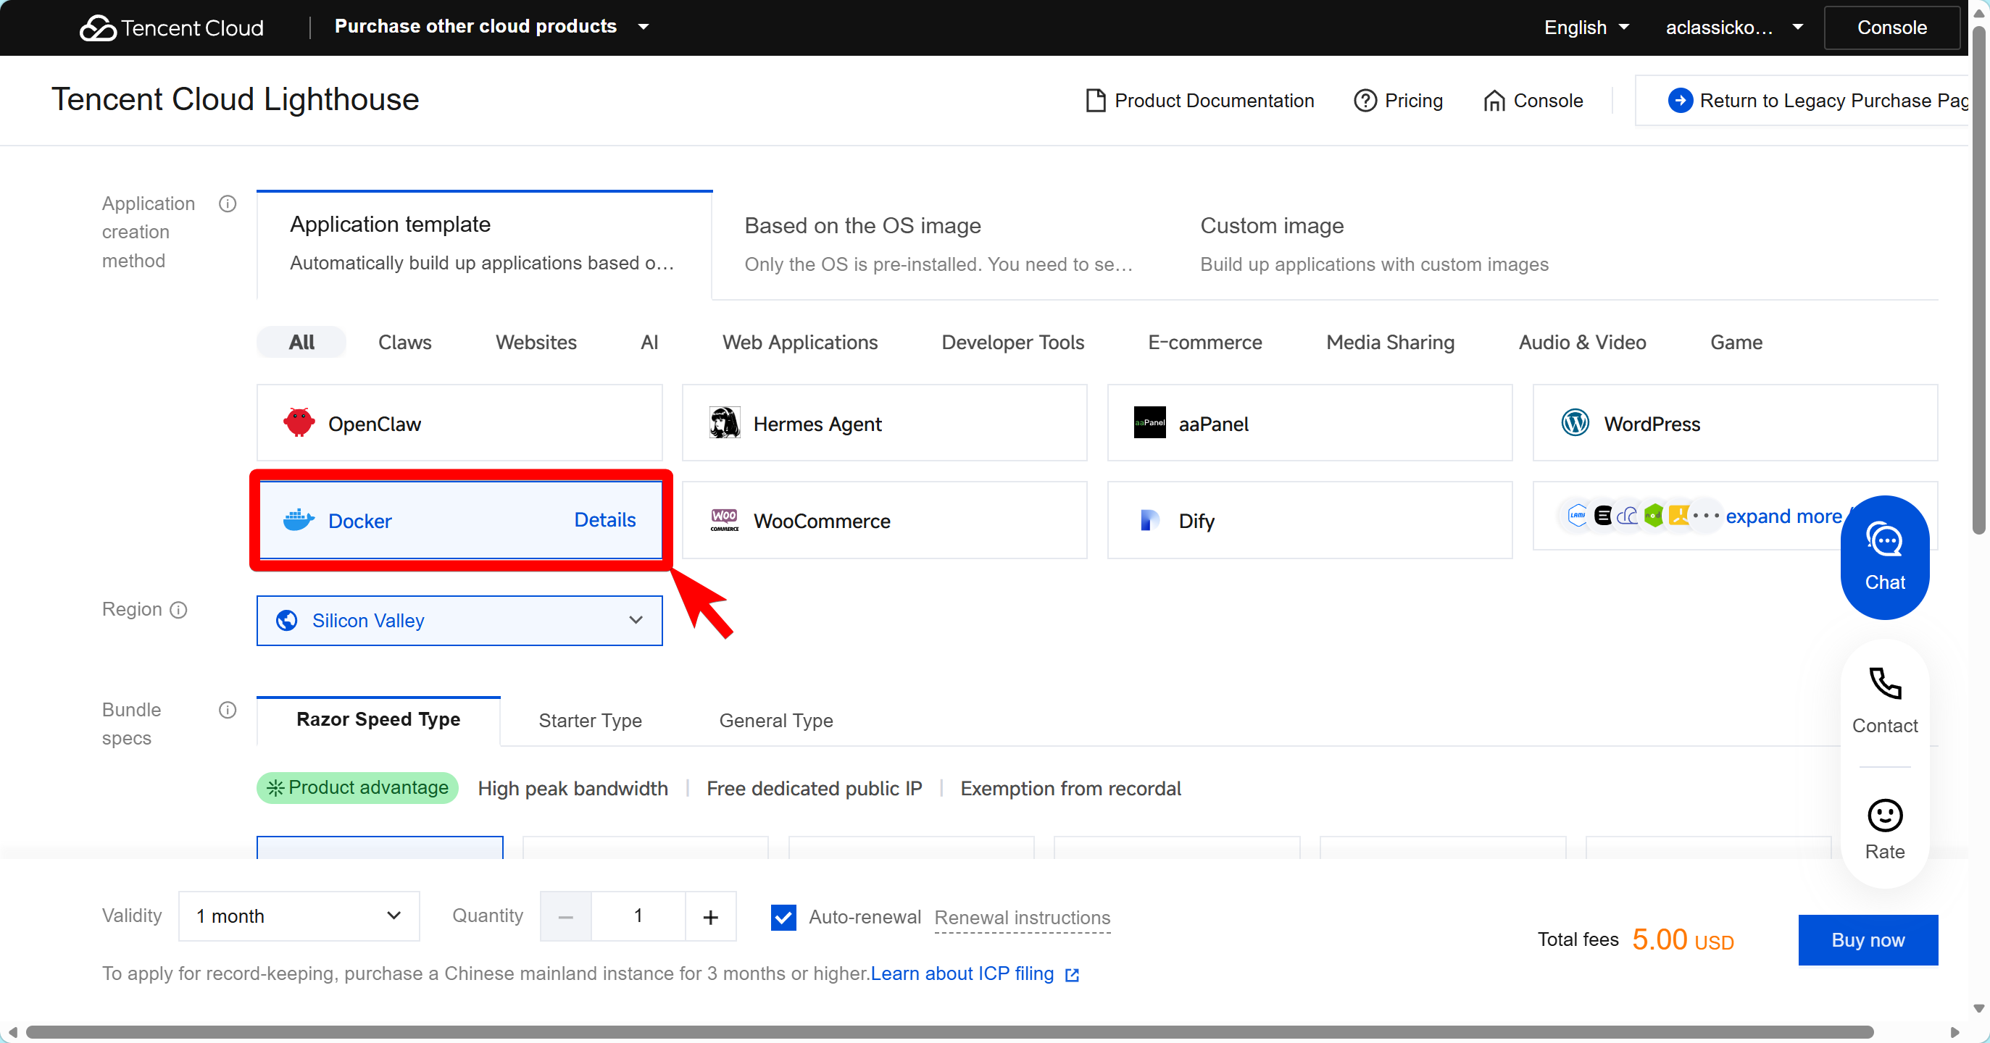The width and height of the screenshot is (1990, 1043).
Task: Click the Tencent Cloud logo
Action: pos(172,28)
